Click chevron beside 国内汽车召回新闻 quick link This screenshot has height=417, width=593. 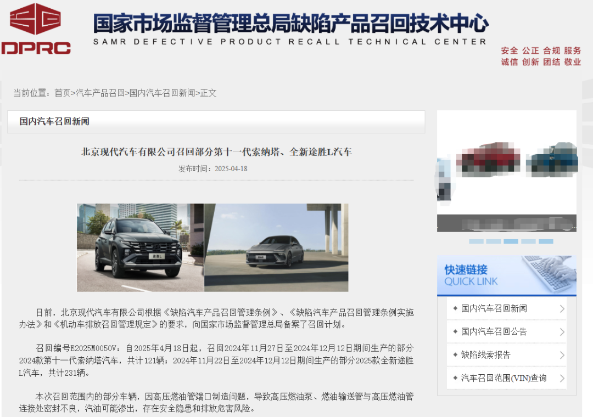coord(562,309)
